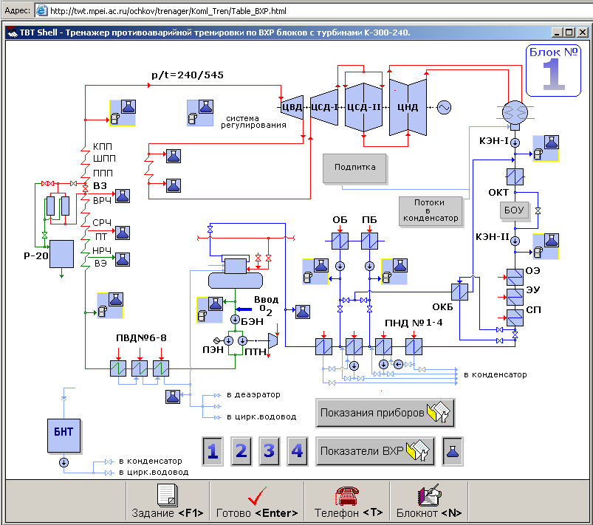593x525 pixels.
Task: Click the БЭН pump symbol
Action: [236, 319]
